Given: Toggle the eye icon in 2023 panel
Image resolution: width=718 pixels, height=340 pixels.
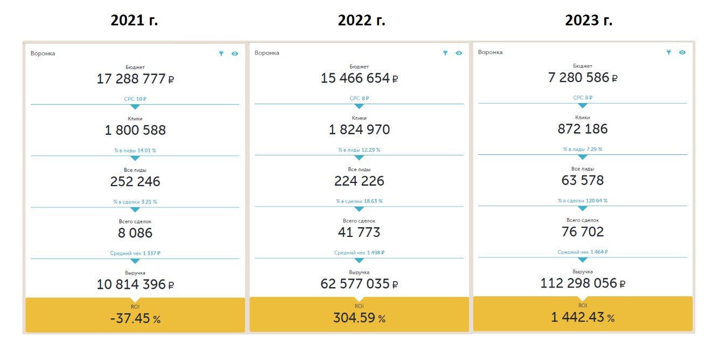Looking at the screenshot, I should (682, 52).
